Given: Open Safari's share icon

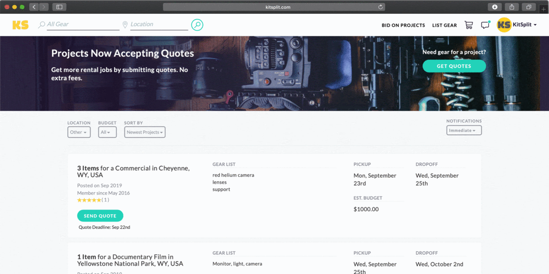Looking at the screenshot, I should pyautogui.click(x=512, y=7).
